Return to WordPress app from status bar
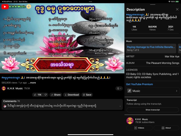The height and width of the screenshot is (136, 181). tap(7, 2)
